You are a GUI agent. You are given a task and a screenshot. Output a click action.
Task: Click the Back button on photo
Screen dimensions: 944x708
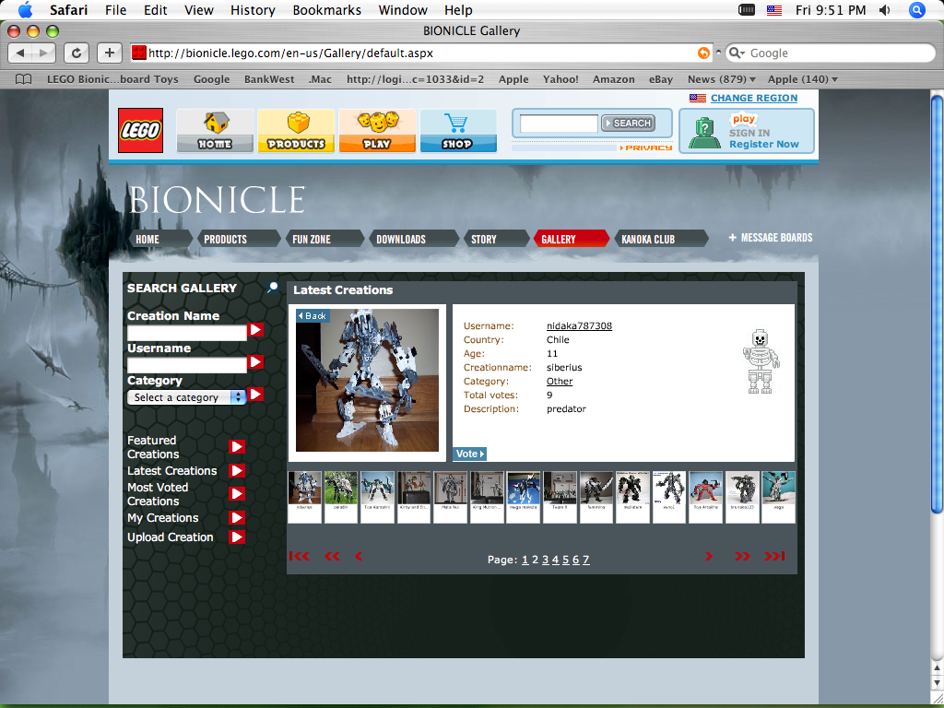313,315
